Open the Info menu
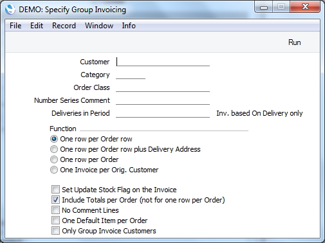 coord(129,26)
